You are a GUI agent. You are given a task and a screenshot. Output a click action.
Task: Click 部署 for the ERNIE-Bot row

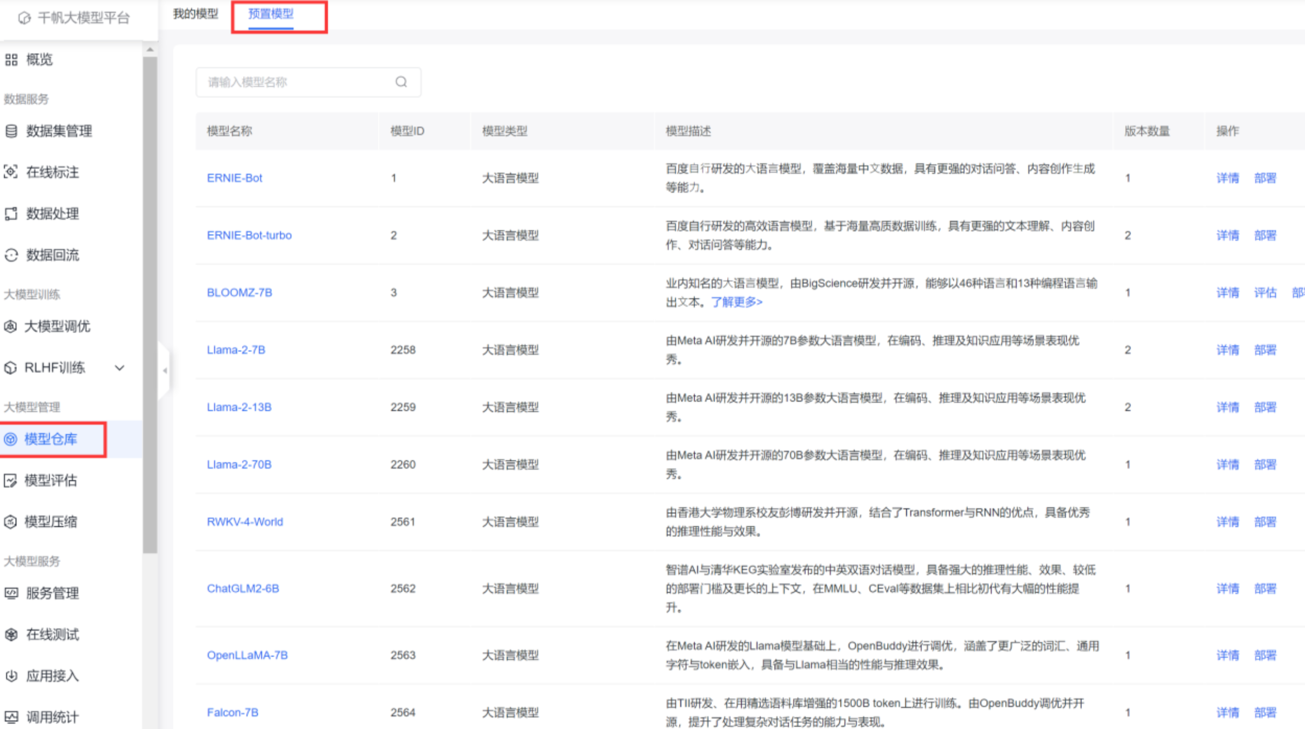pyautogui.click(x=1265, y=178)
